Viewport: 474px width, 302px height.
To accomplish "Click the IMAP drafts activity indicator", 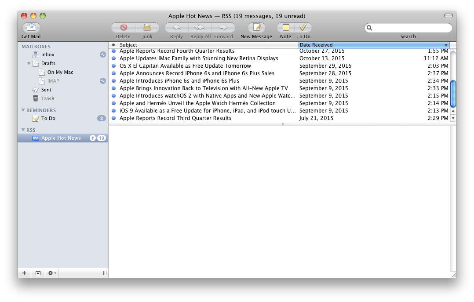I will [x=103, y=81].
